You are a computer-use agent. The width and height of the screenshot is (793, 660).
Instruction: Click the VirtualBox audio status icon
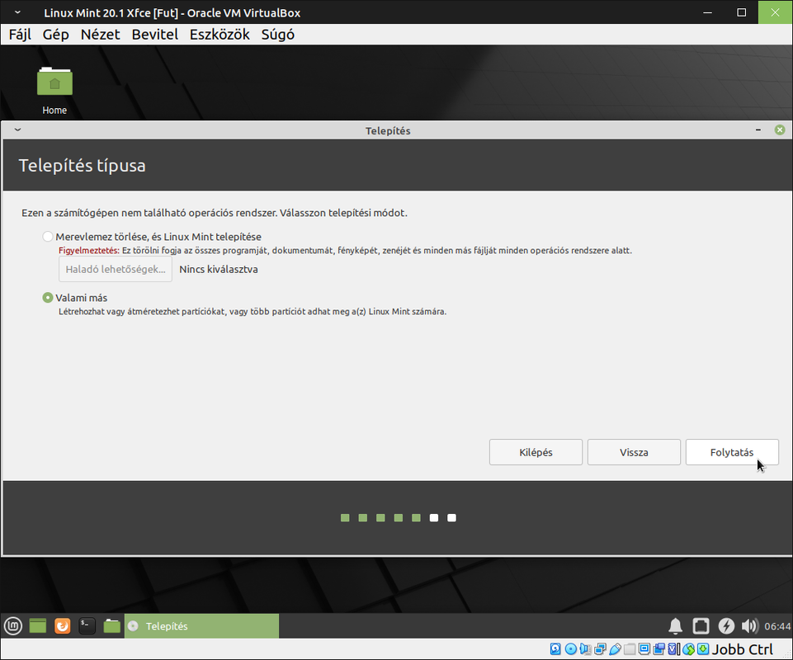pyautogui.click(x=585, y=649)
